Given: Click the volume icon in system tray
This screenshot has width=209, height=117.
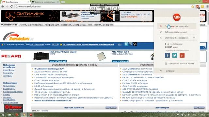Looking at the screenshot, I should [x=189, y=115].
